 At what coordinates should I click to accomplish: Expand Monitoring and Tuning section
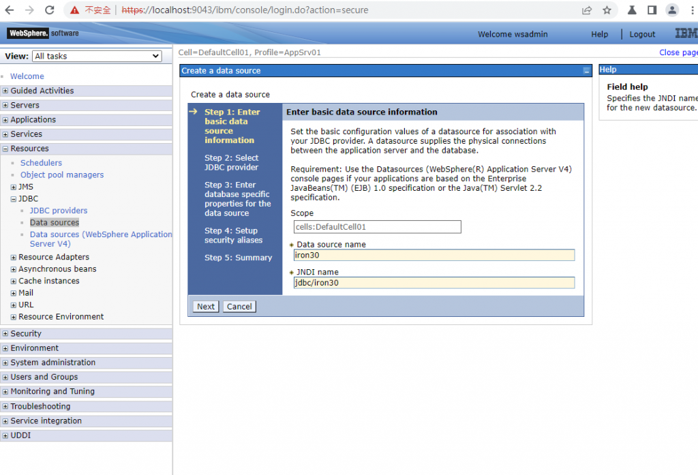[5, 392]
